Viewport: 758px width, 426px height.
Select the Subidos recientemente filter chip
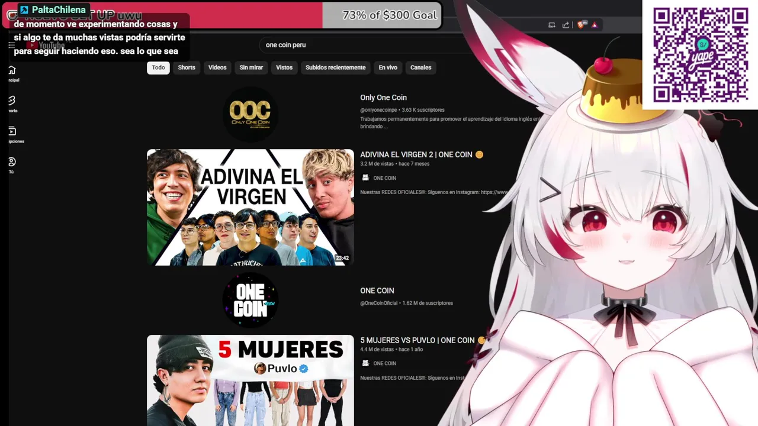335,67
